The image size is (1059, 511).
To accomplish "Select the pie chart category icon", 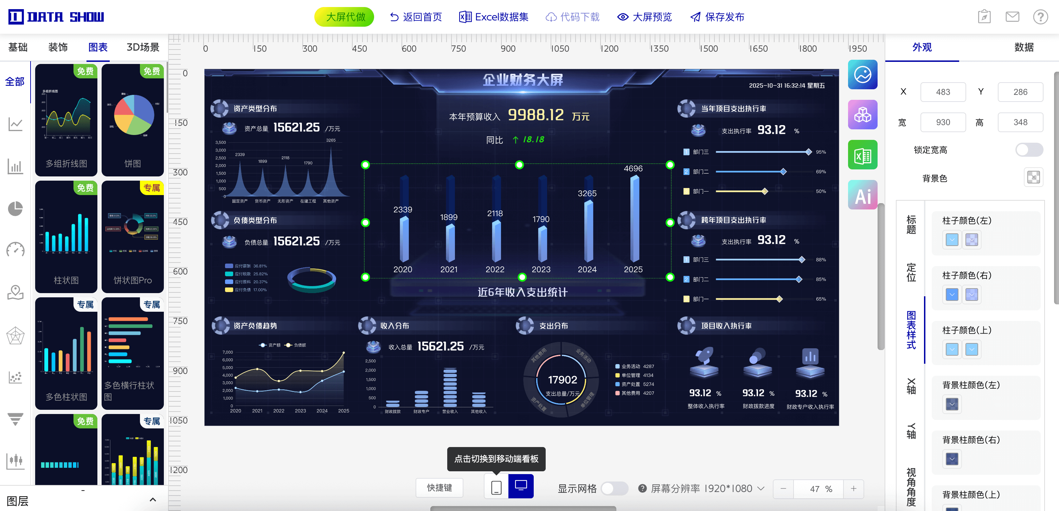I will (15, 209).
